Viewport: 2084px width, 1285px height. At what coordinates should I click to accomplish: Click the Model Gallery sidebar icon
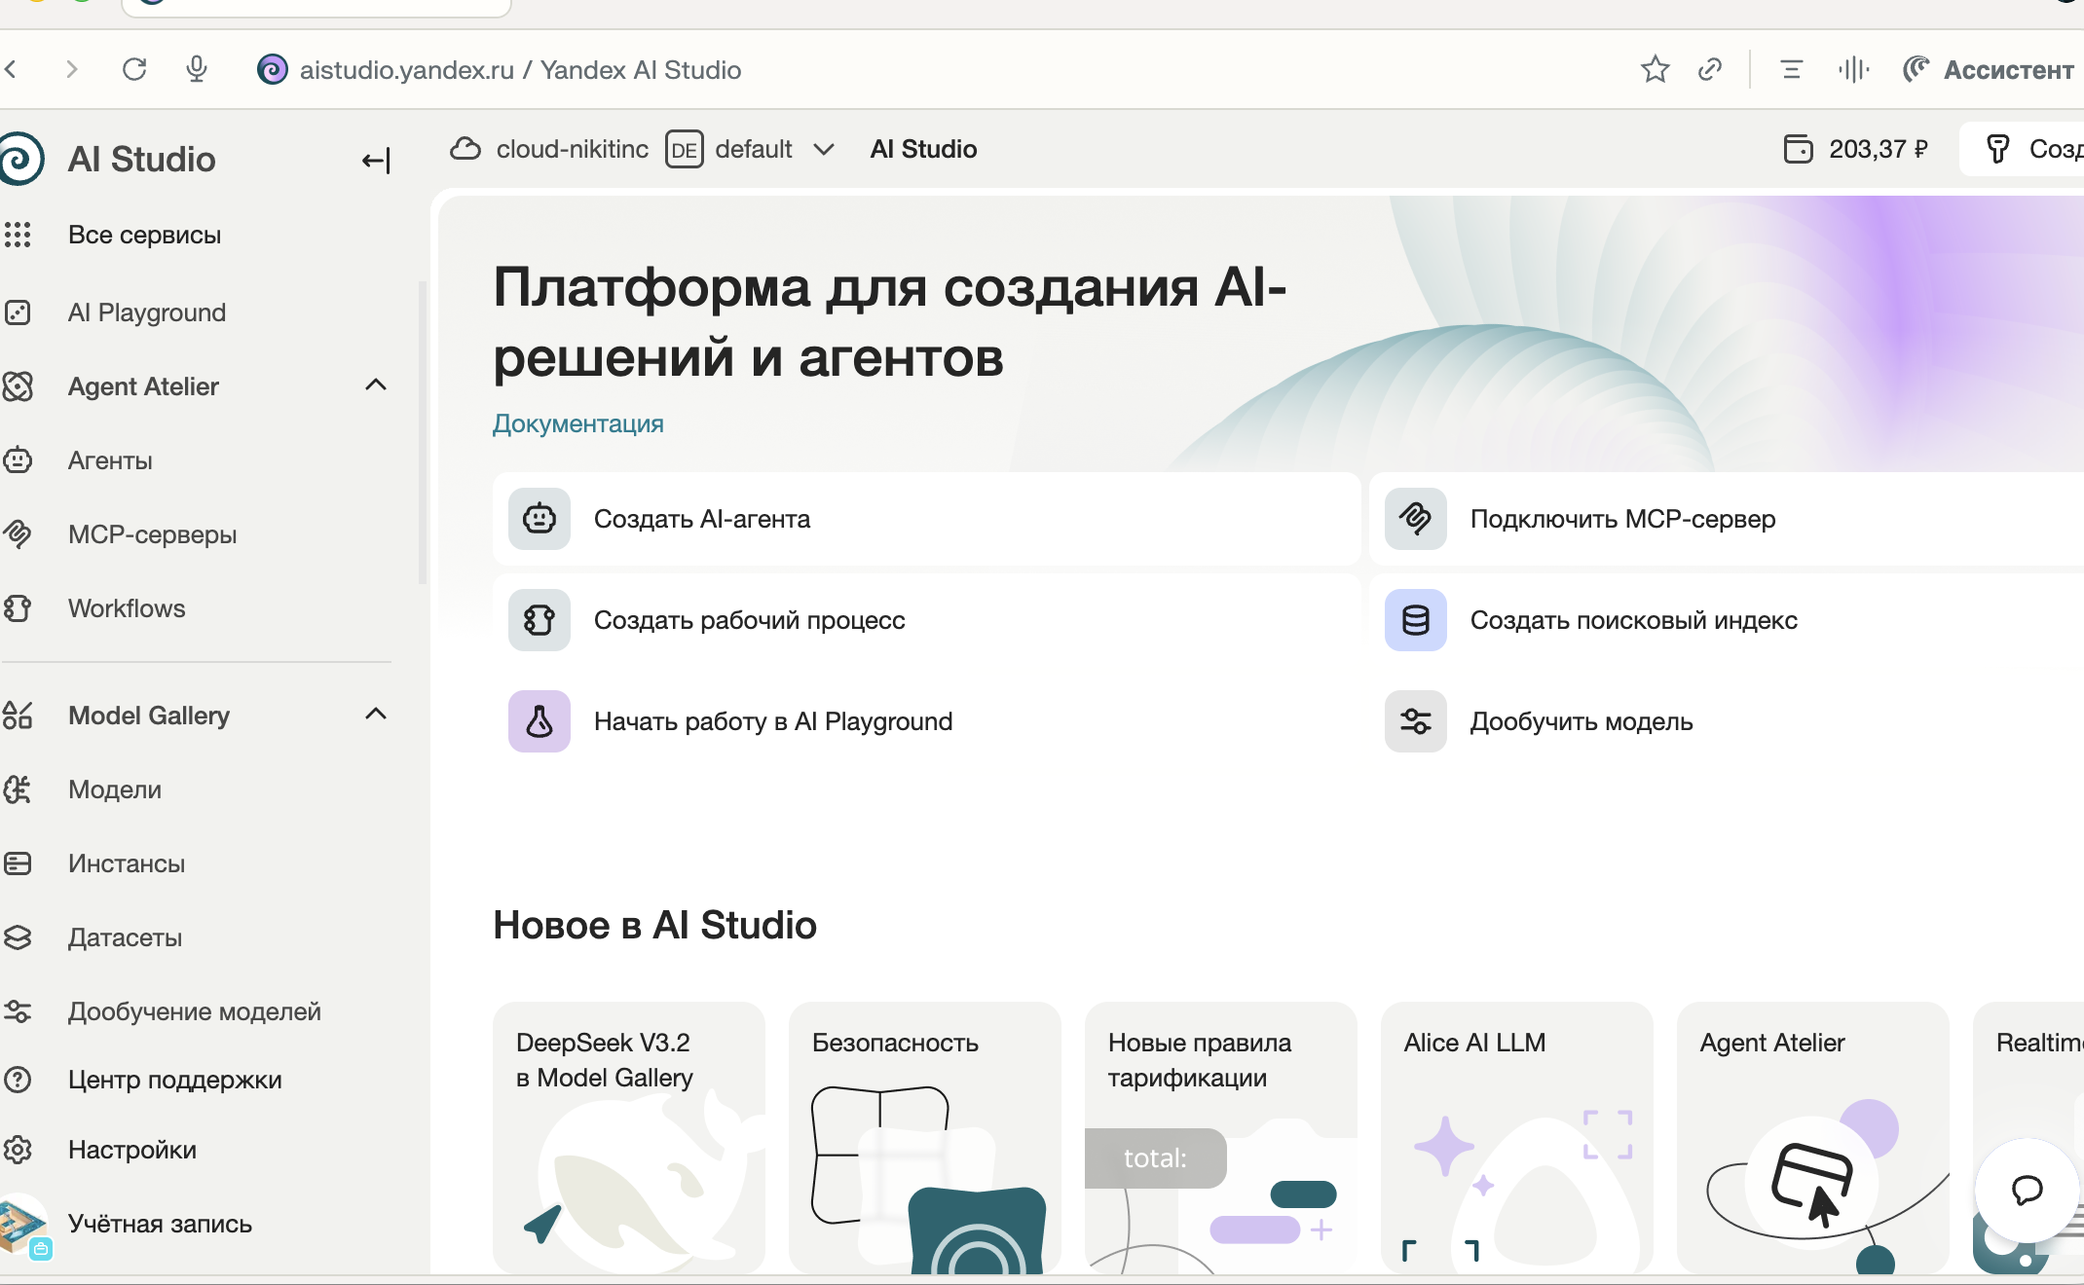[x=18, y=716]
